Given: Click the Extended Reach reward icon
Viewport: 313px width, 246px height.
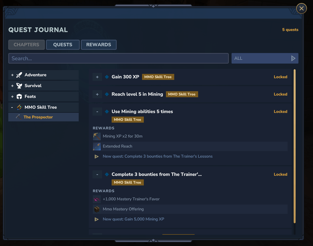Looking at the screenshot, I should (97, 146).
